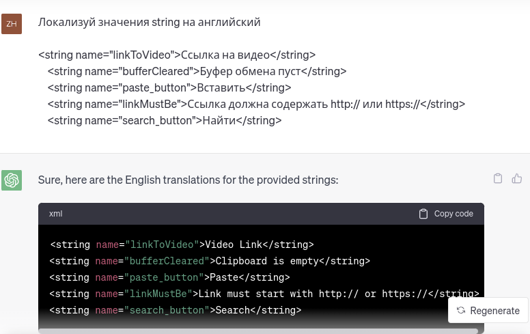Give the response a thumbs up

click(517, 178)
